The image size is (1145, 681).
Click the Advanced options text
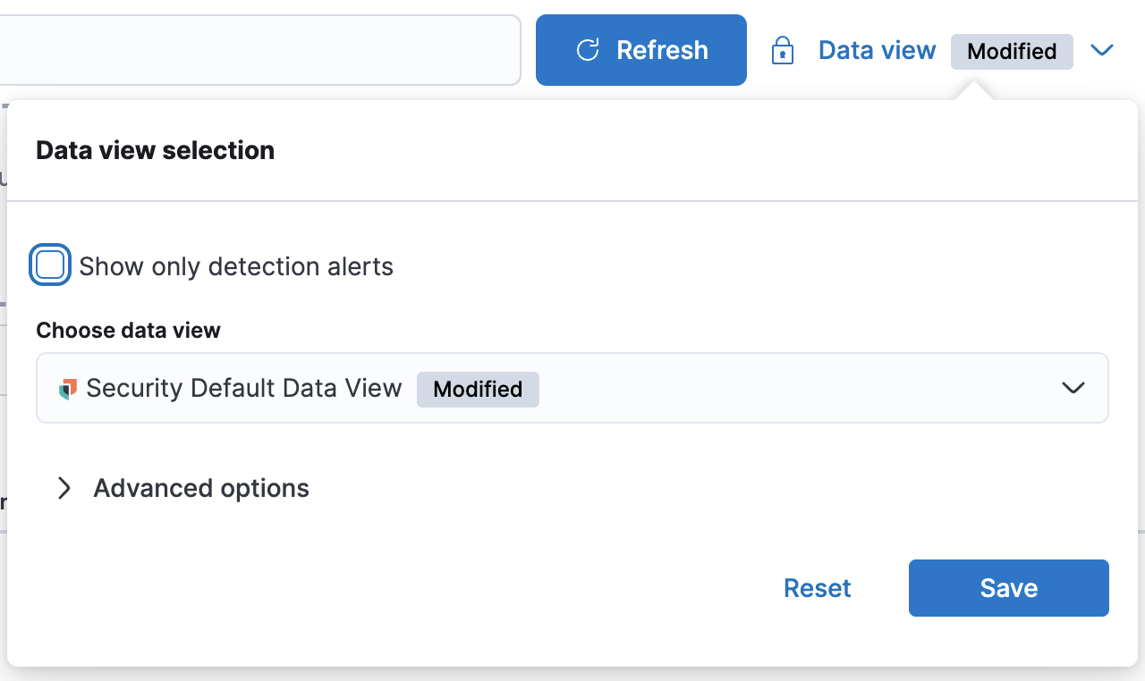point(201,488)
